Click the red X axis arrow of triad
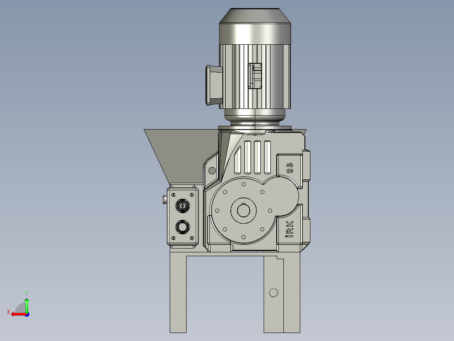Viewport: 454px width, 341px height. point(18,314)
